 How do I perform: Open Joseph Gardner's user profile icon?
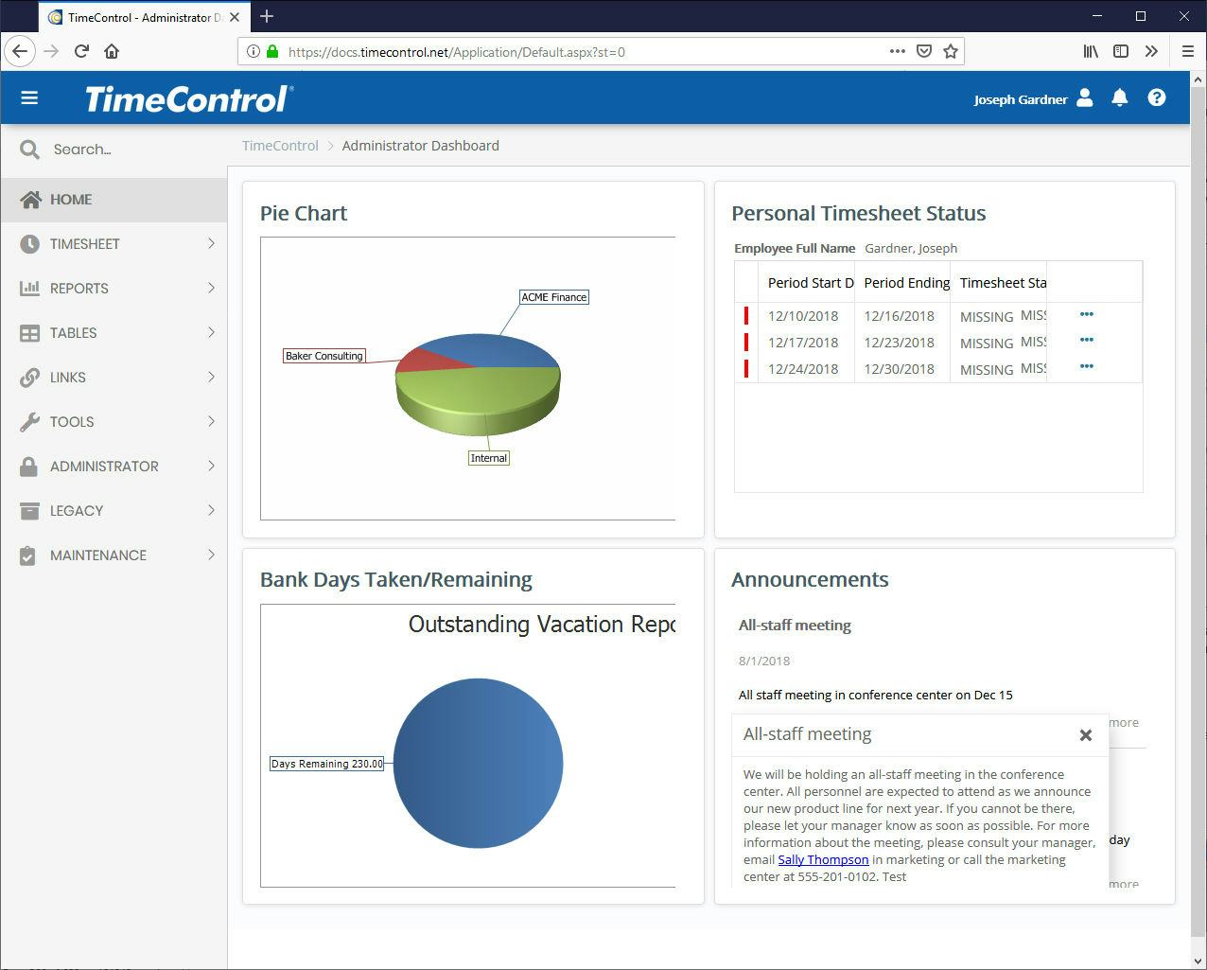[1084, 97]
